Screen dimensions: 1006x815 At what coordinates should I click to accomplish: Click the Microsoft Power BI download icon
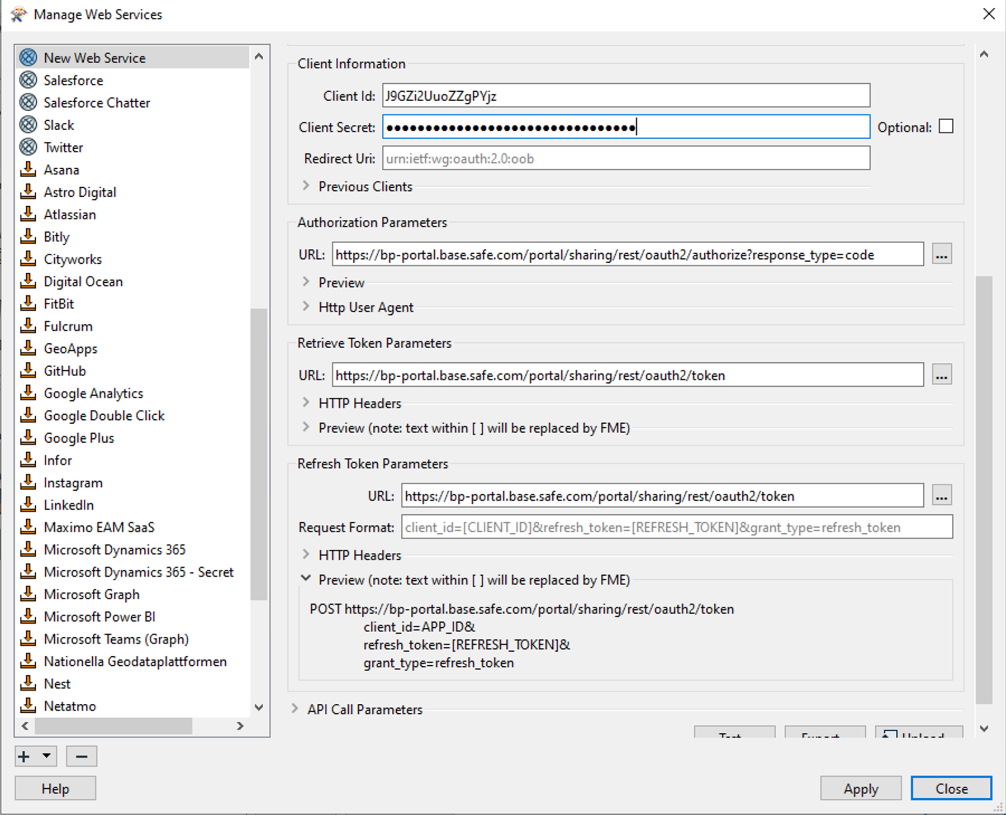click(x=28, y=616)
